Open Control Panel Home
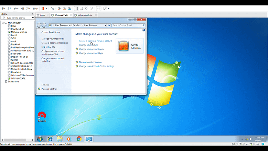The height and width of the screenshot is (151, 268). [x=51, y=32]
